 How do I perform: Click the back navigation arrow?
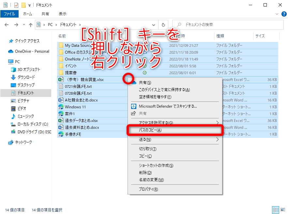pyautogui.click(x=7, y=25)
